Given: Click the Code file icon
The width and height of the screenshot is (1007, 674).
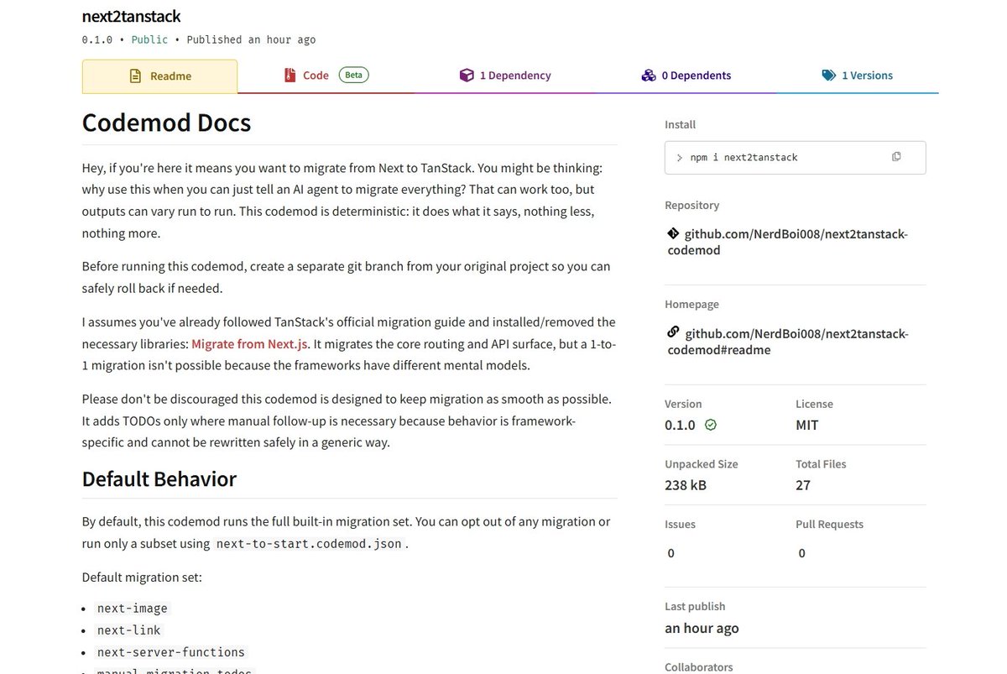Looking at the screenshot, I should pos(290,76).
